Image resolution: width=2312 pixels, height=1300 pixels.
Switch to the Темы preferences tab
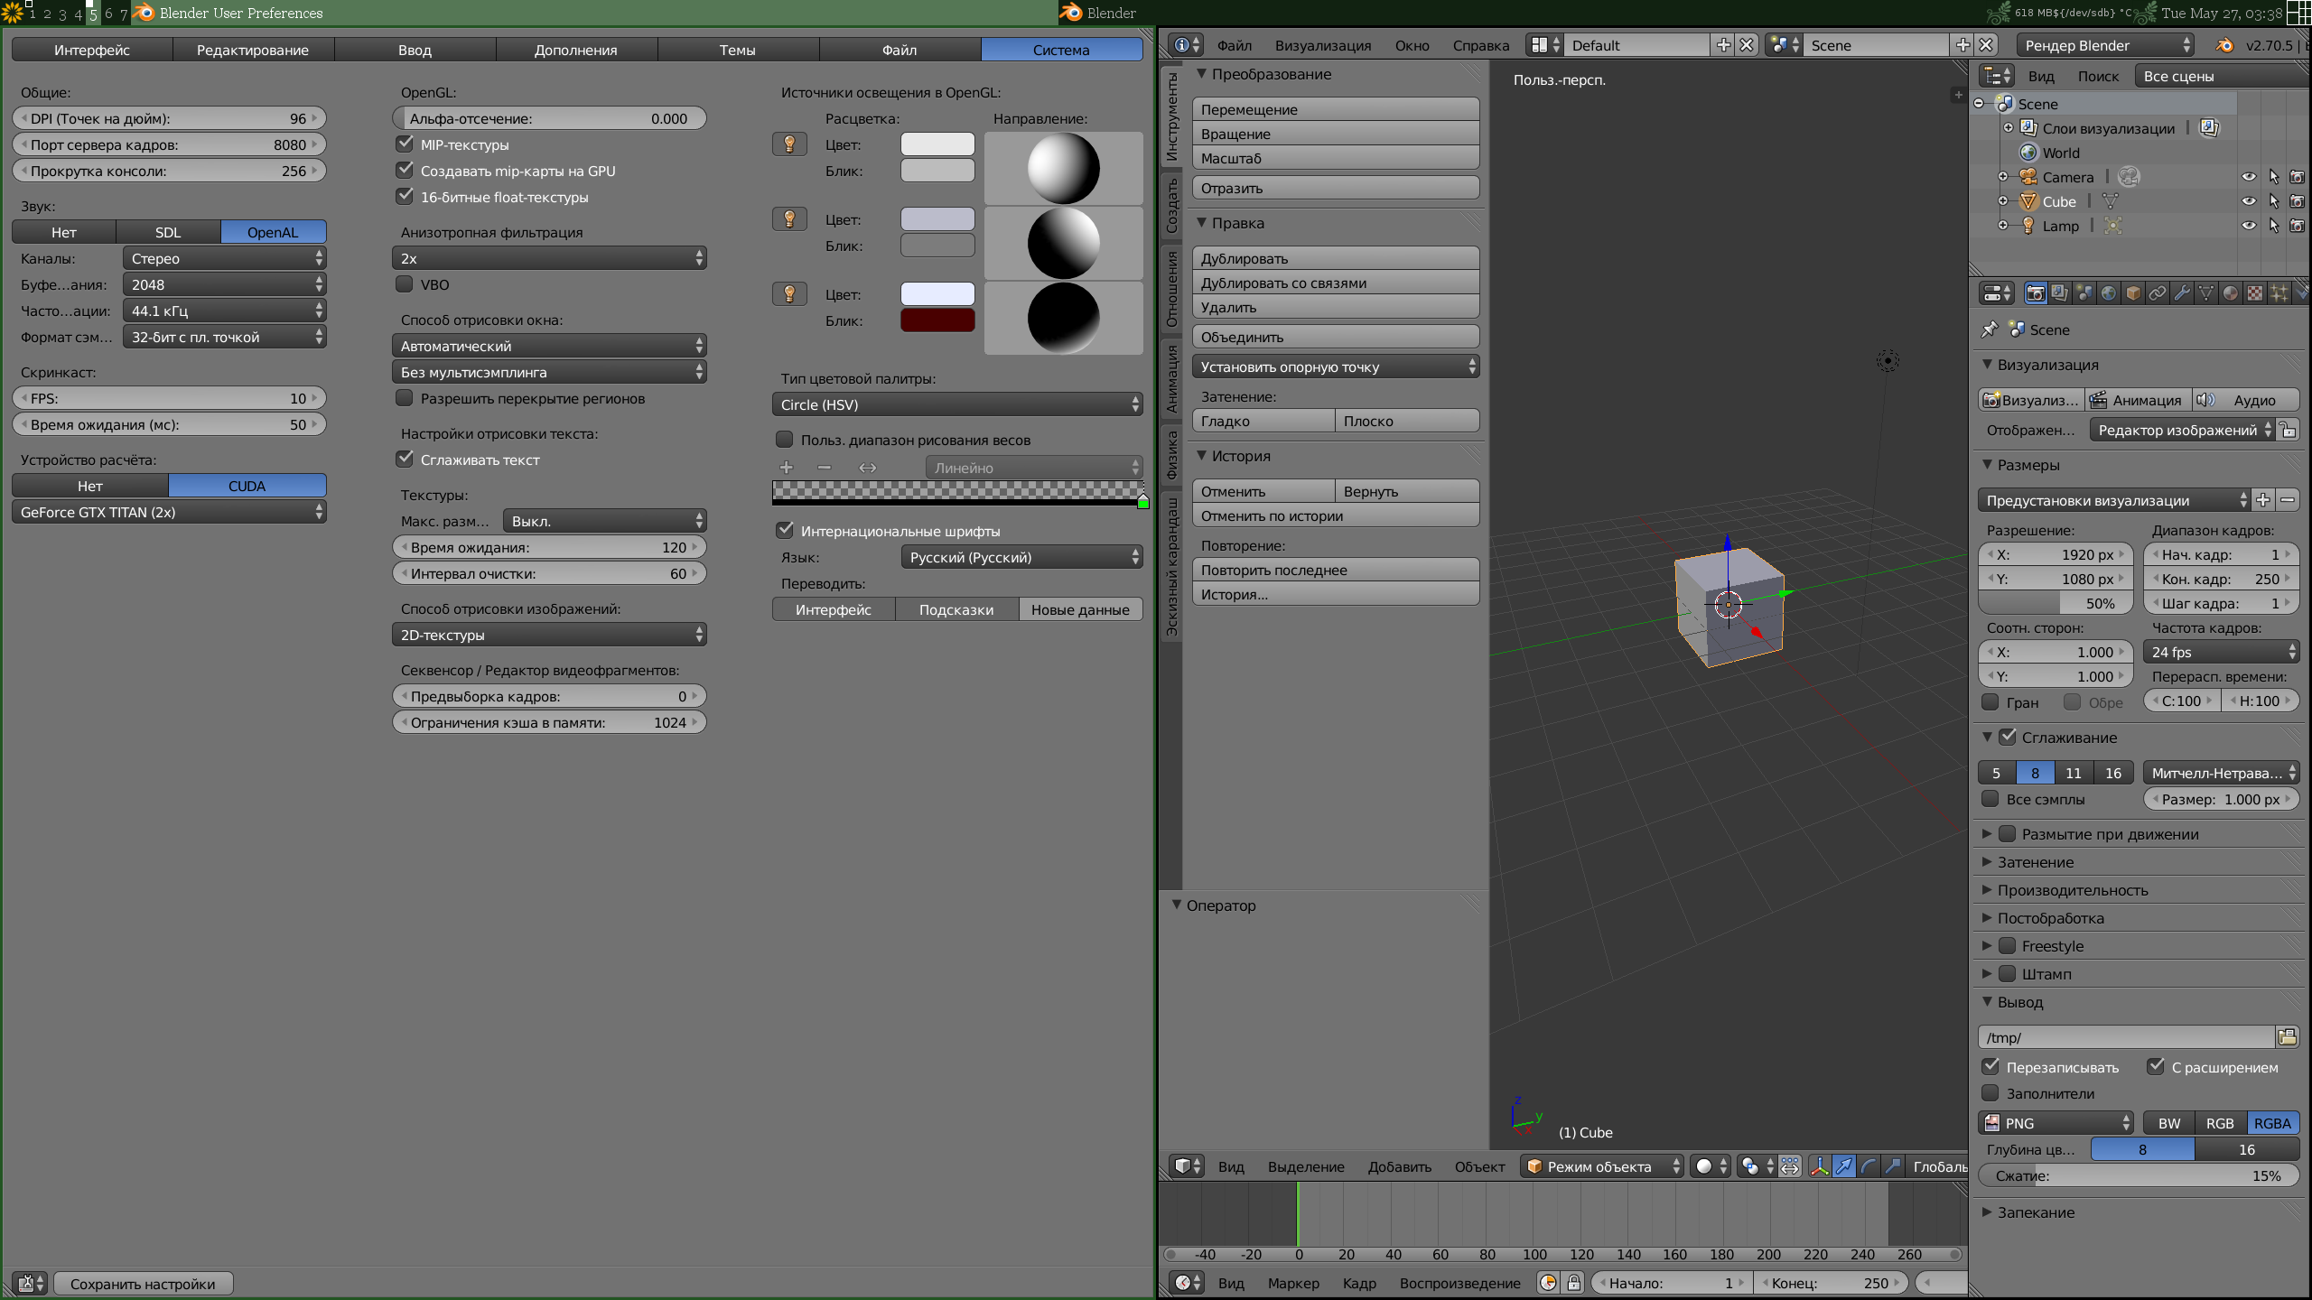(x=737, y=50)
